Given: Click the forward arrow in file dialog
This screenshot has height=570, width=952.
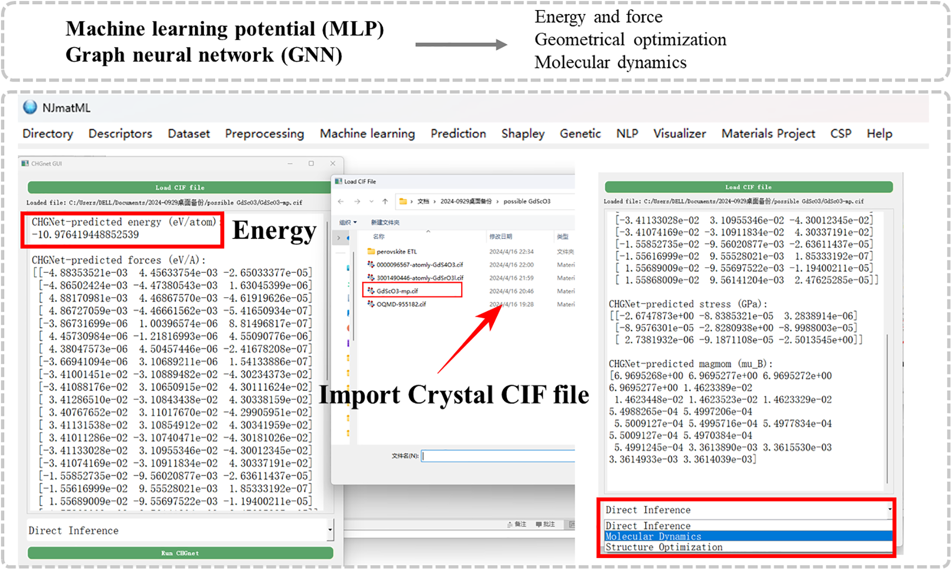Looking at the screenshot, I should (x=357, y=201).
